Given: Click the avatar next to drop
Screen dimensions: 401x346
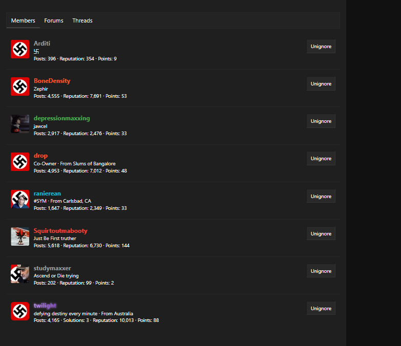Looking at the screenshot, I should (20, 162).
